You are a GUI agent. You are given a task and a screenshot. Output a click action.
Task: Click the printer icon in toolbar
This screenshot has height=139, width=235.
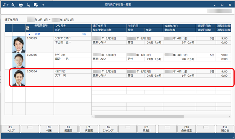point(21,5)
